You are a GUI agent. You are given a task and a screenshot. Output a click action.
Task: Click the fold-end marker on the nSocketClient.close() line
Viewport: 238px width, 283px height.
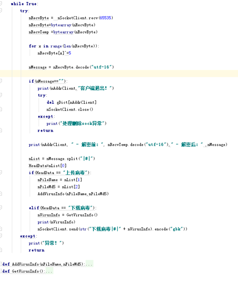point(1,109)
